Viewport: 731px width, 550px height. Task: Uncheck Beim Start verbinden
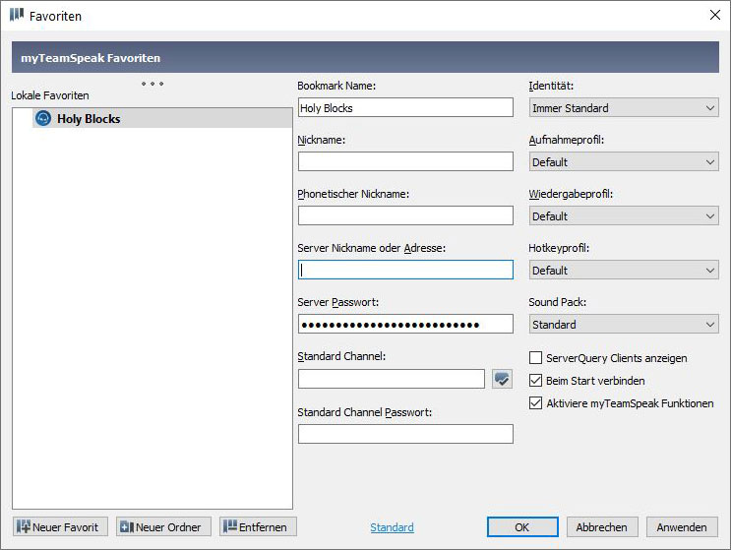click(x=535, y=381)
